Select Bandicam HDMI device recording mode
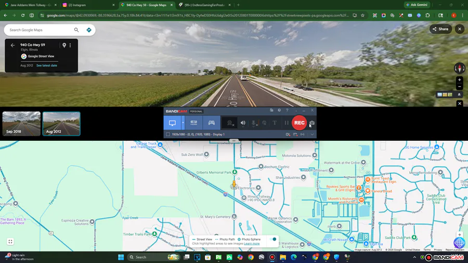The image size is (468, 263). pyautogui.click(x=194, y=123)
